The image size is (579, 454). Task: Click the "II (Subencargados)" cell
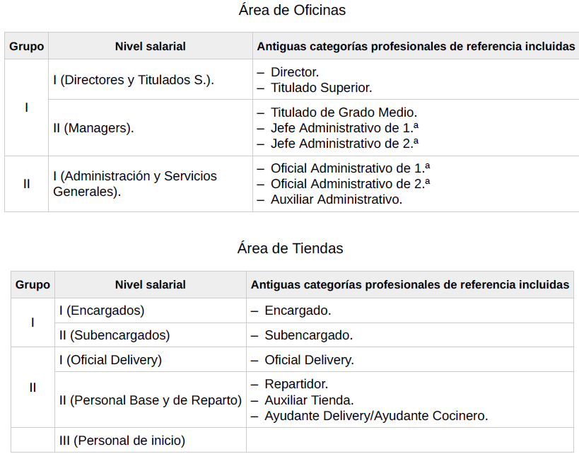coord(115,335)
